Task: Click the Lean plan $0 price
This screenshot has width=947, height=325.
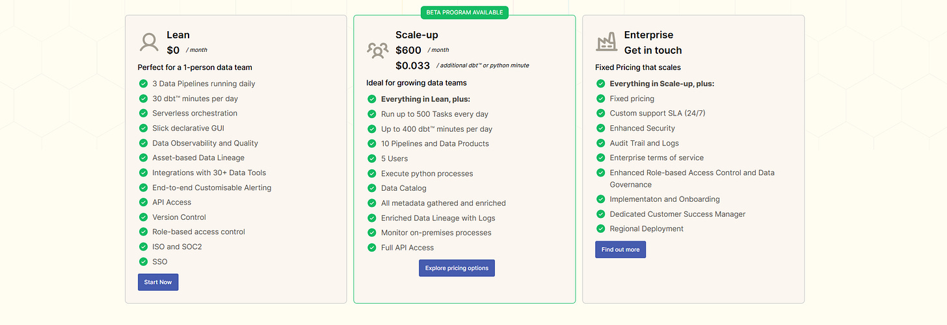Action: click(x=173, y=50)
